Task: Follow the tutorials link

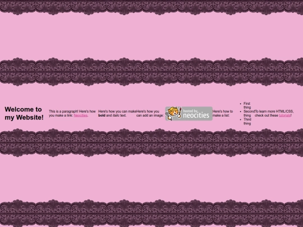Action: pyautogui.click(x=284, y=115)
